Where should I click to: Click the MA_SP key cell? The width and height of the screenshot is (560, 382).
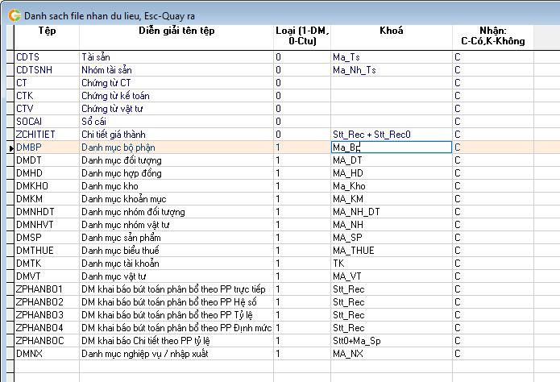[392, 237]
